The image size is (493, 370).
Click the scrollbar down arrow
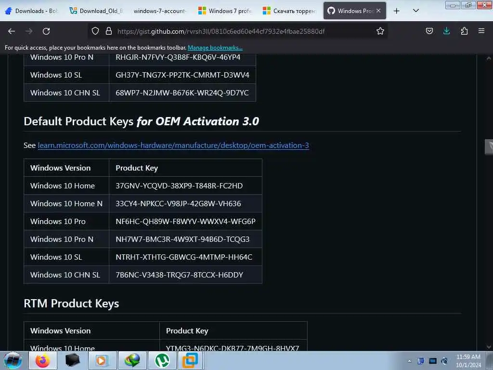click(x=489, y=347)
